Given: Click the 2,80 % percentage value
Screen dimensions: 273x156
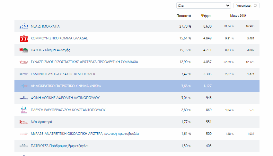Looking at the screenshot, I should (186, 110).
